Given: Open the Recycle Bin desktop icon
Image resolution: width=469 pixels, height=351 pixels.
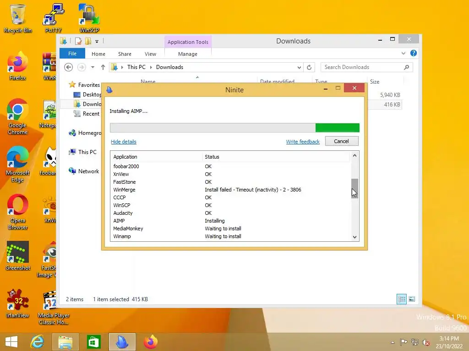Looking at the screenshot, I should click(18, 18).
